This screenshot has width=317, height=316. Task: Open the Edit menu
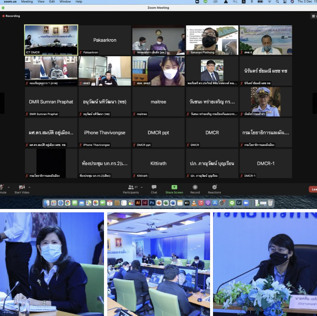52,2
